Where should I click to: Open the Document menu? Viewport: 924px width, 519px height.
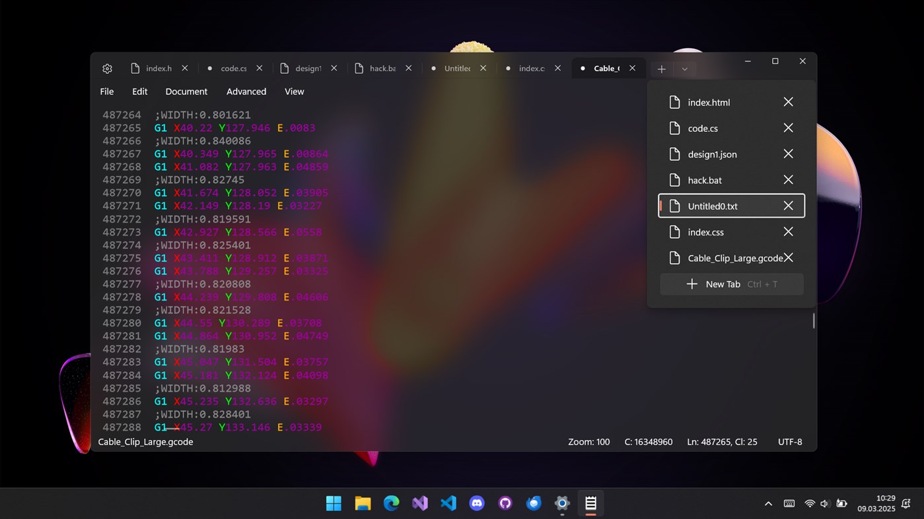tap(186, 92)
